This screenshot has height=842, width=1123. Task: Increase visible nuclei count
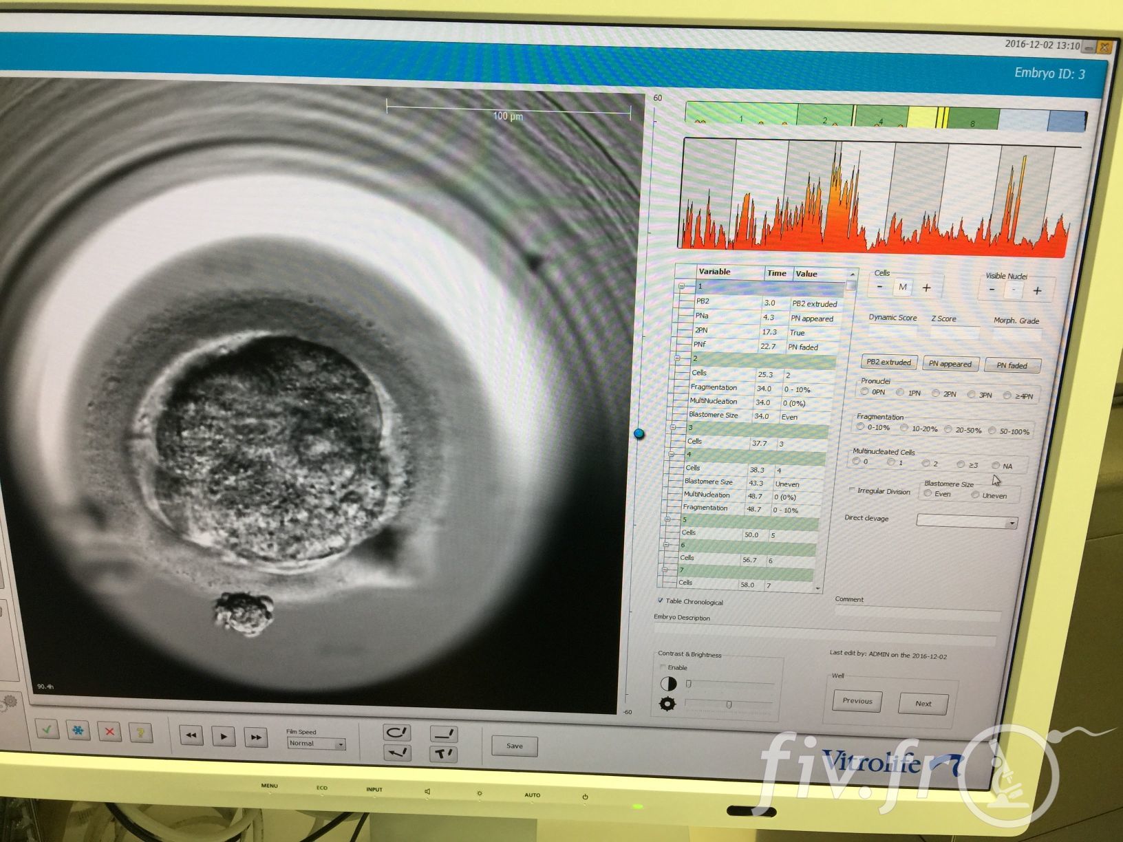tap(1037, 291)
